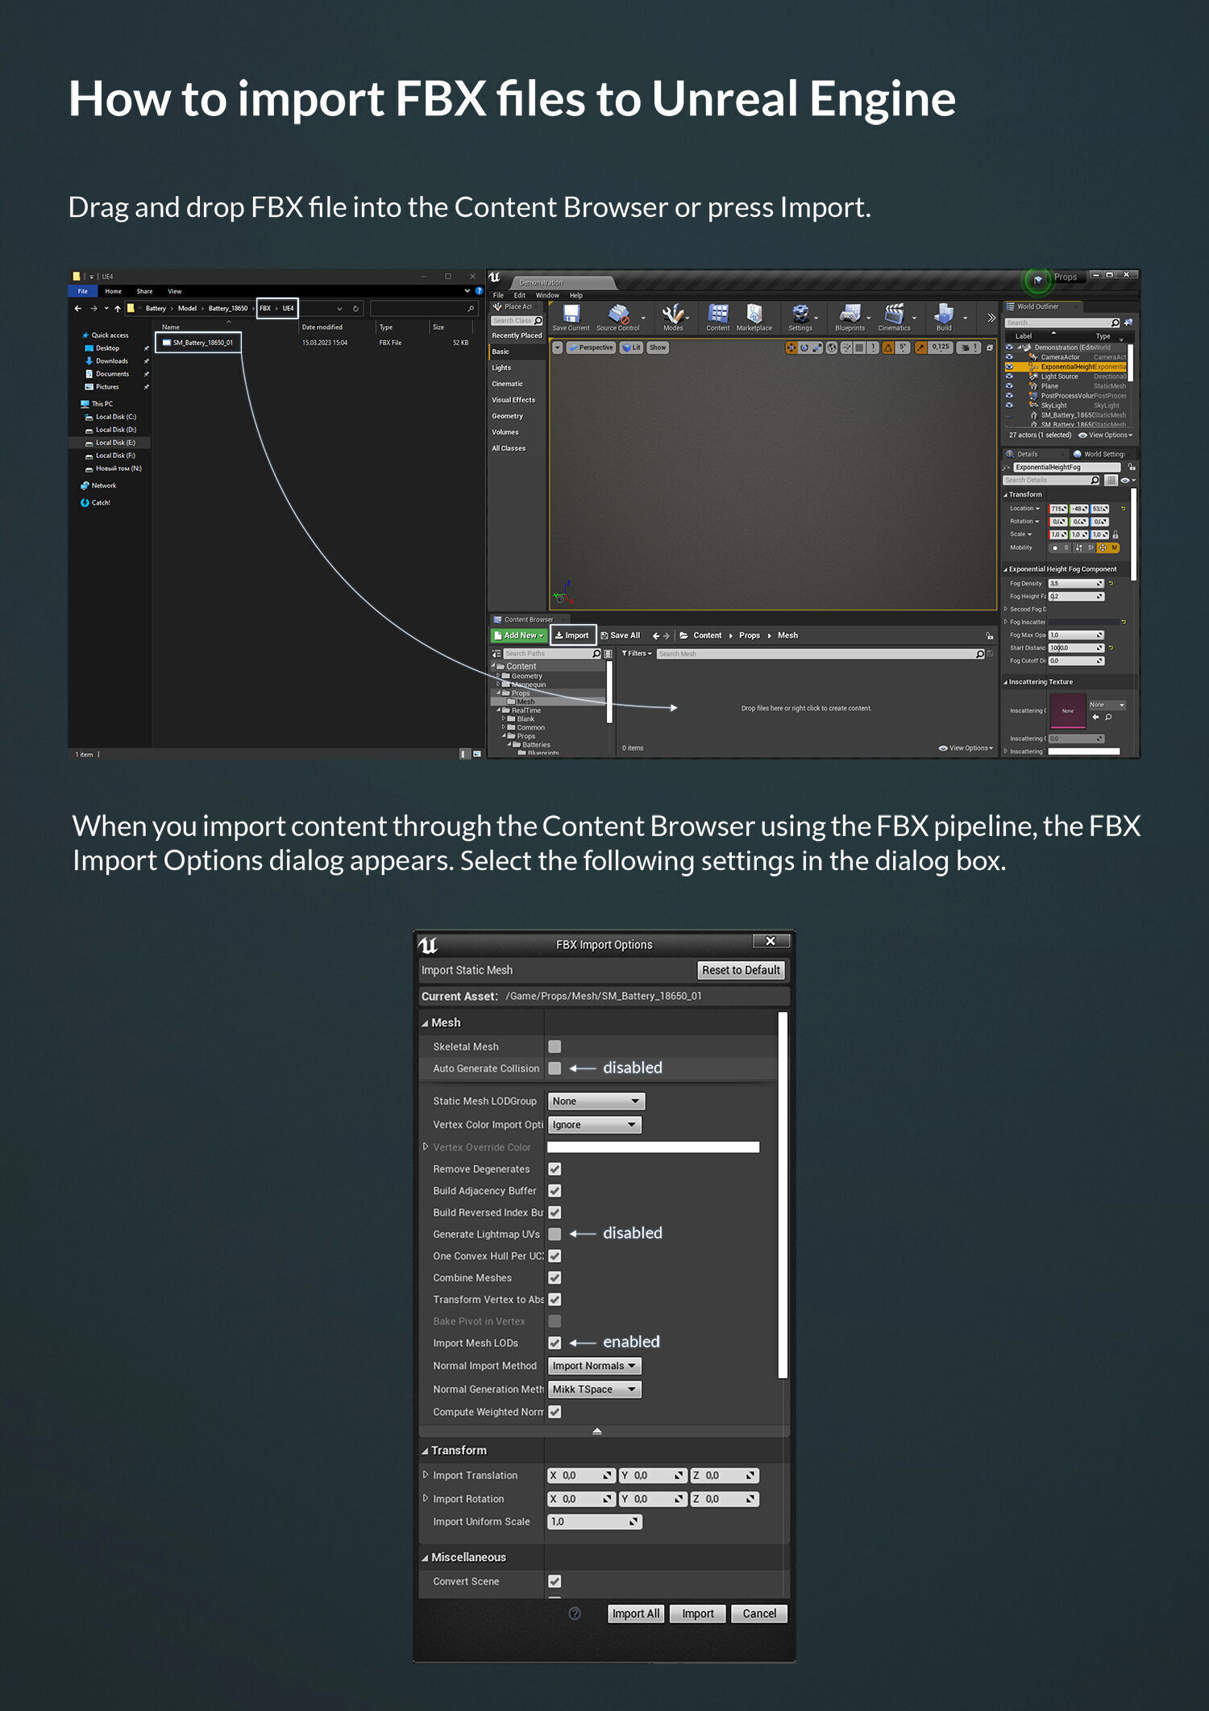1209x1711 pixels.
Task: Open Source Control toolbar icon
Action: [617, 317]
